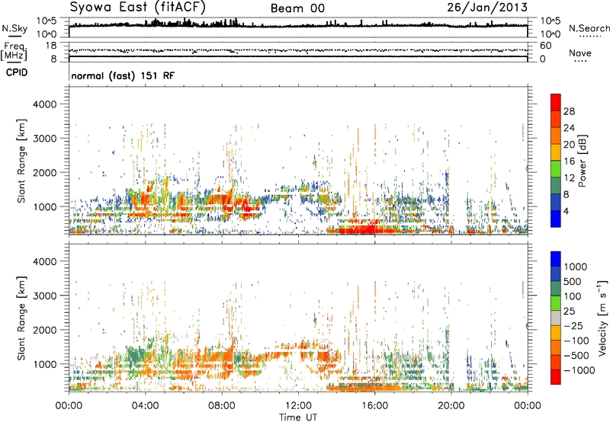Click the title text 'Syowa East (fitACF)'

(x=138, y=7)
